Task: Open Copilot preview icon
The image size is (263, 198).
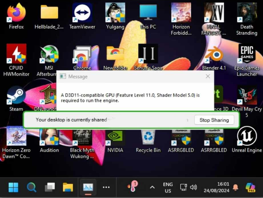Action: pos(250,187)
